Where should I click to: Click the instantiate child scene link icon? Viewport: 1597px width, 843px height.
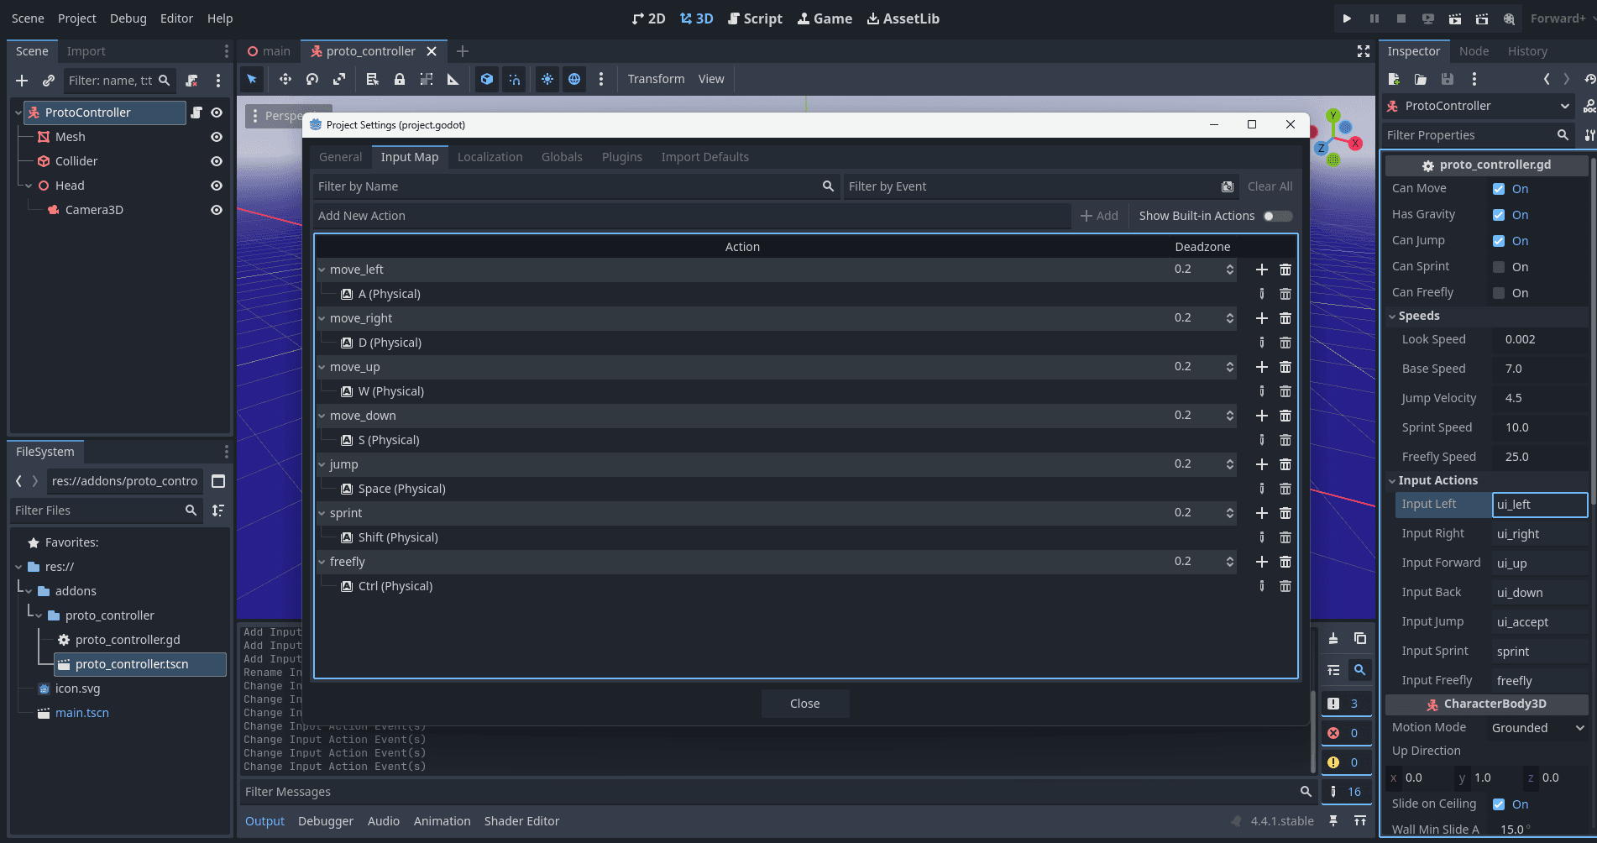pos(49,81)
